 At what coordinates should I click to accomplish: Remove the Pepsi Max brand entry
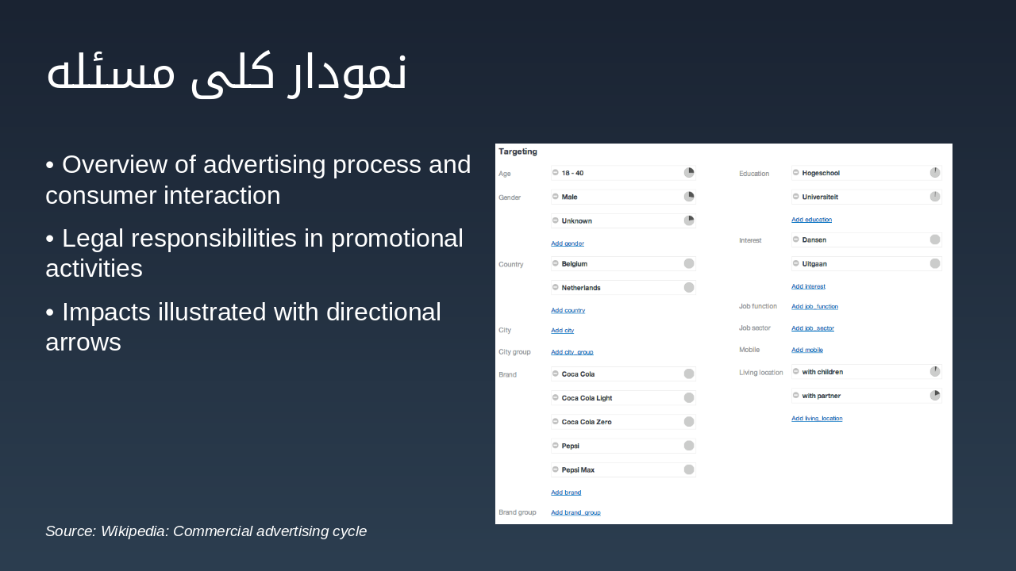click(x=556, y=470)
